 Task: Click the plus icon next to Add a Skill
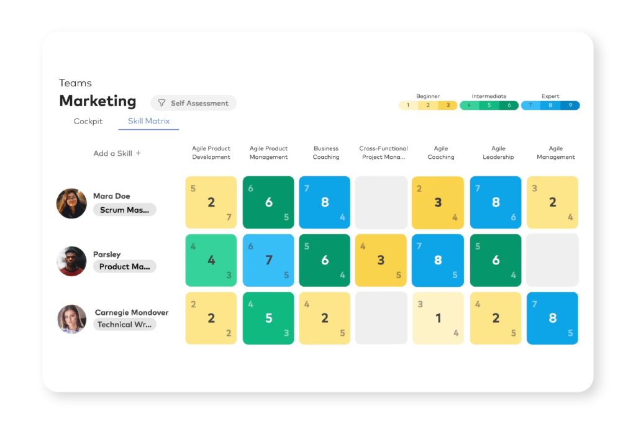139,153
